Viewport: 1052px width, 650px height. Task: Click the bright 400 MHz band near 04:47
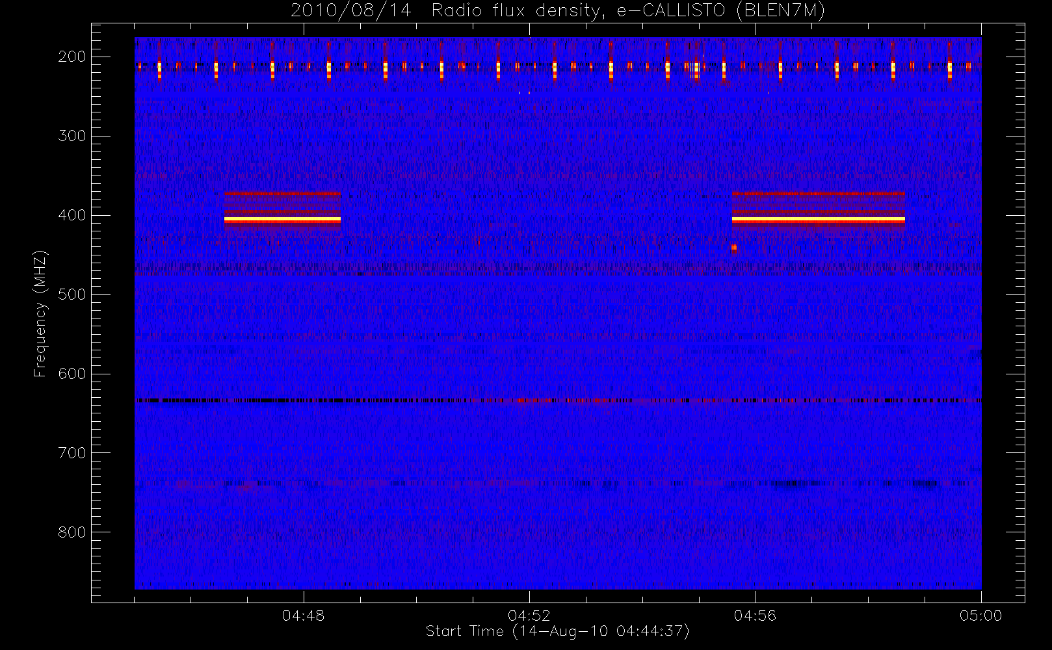pyautogui.click(x=282, y=220)
